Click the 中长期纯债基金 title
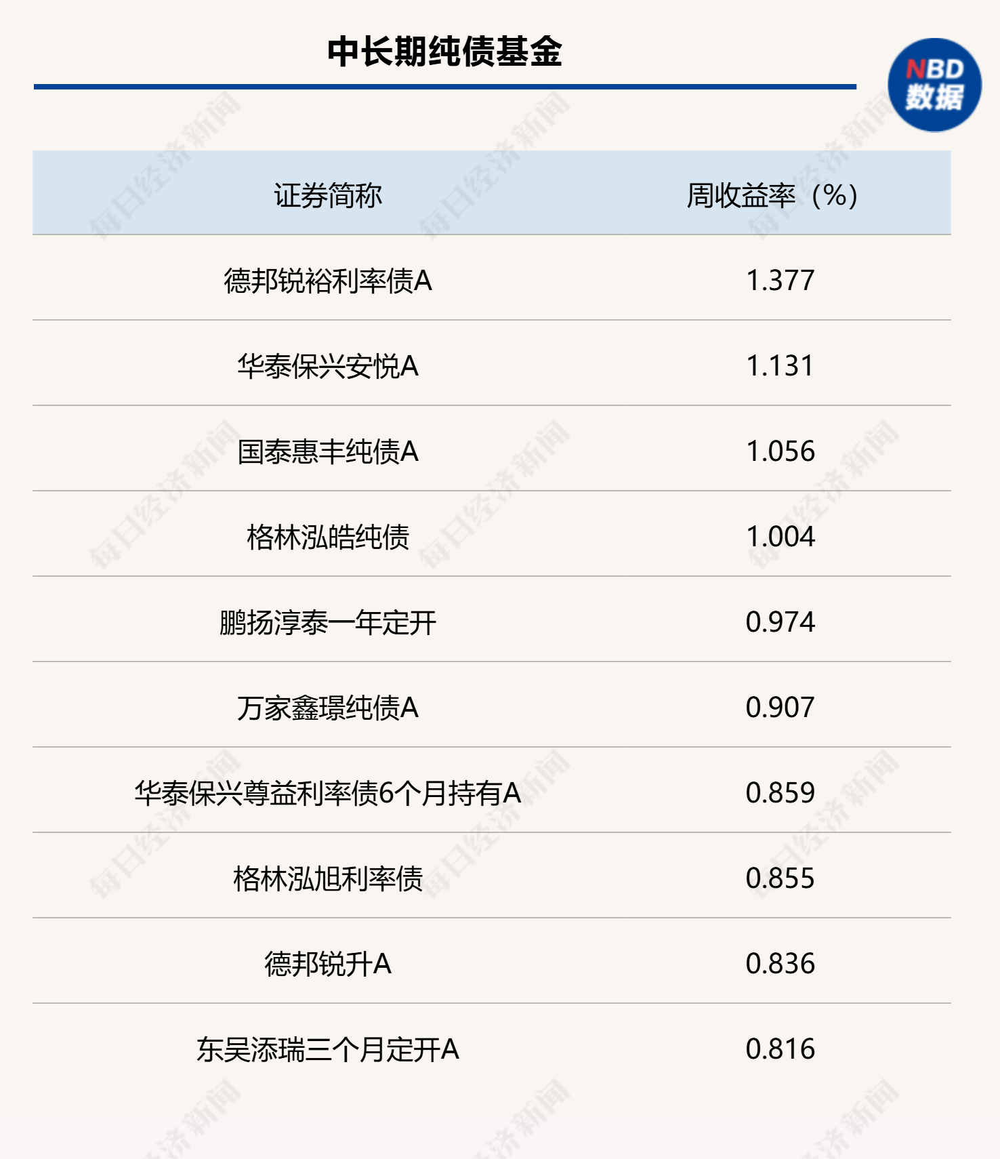The width and height of the screenshot is (1000, 1159). [444, 52]
